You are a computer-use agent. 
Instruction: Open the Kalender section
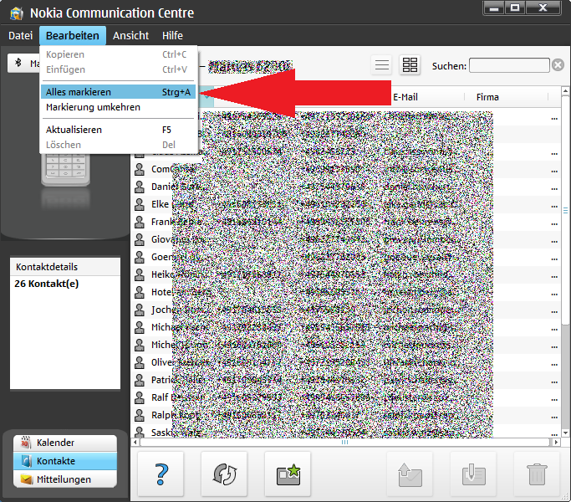pyautogui.click(x=65, y=443)
